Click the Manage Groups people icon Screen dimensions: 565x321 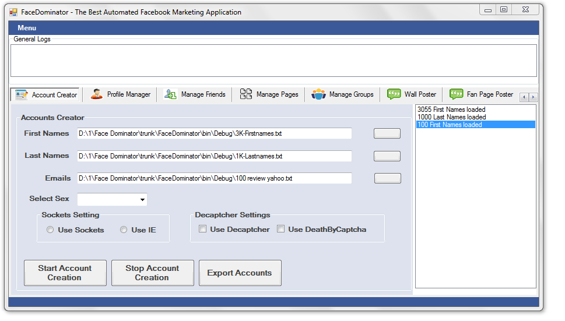pyautogui.click(x=318, y=94)
